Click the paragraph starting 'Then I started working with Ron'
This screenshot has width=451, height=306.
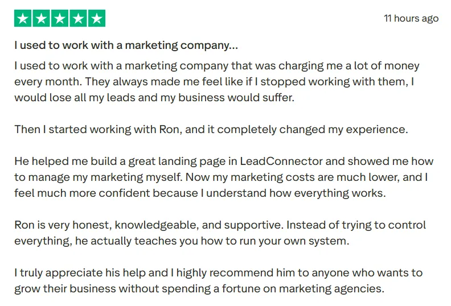tap(211, 129)
